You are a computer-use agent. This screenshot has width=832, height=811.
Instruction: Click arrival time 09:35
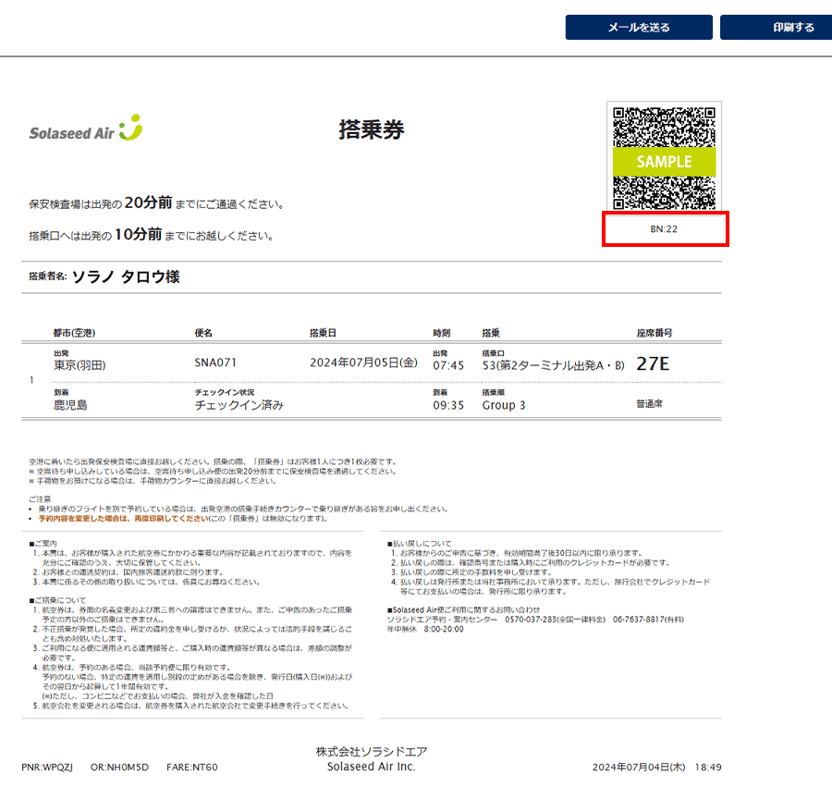(x=448, y=405)
